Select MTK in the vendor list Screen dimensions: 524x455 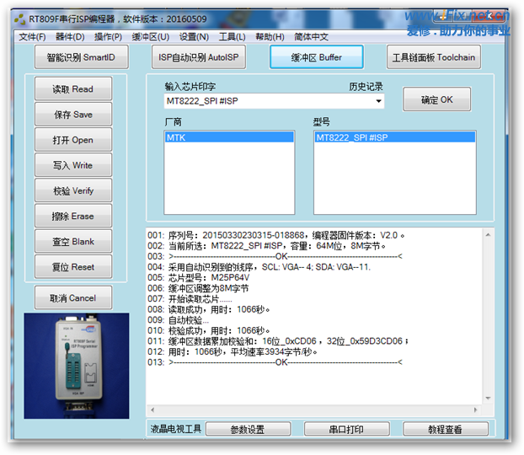coord(229,137)
